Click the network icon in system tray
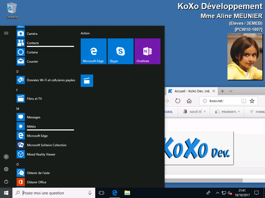 pyautogui.click(x=224, y=193)
